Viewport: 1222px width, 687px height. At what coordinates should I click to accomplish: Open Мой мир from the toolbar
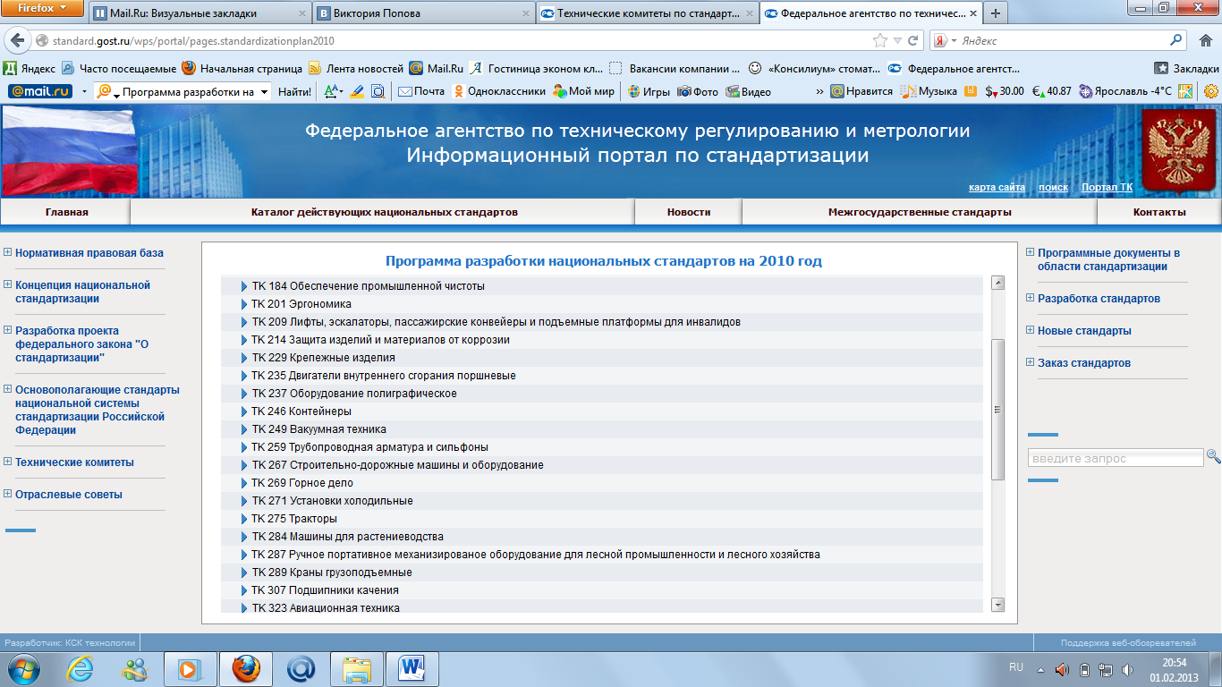(584, 91)
